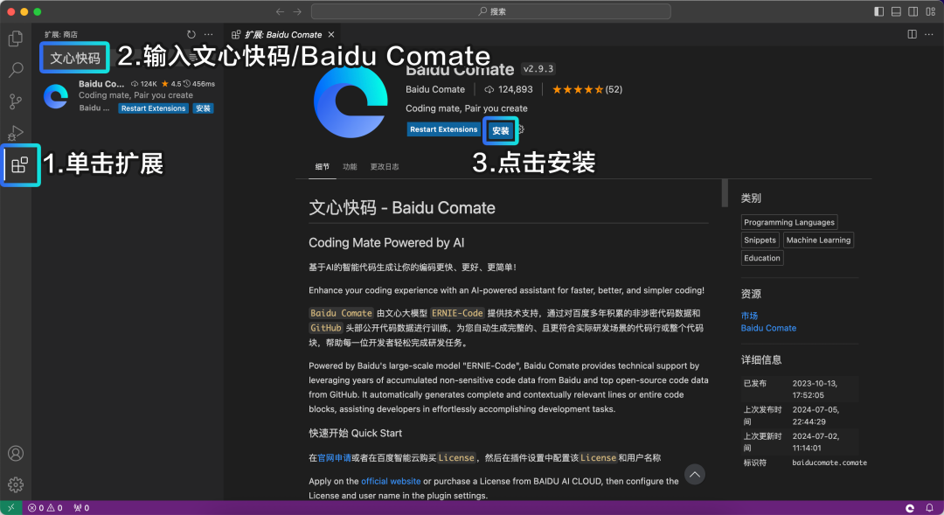Split the editor to the right
Viewport: 944px width, 515px height.
coord(912,34)
